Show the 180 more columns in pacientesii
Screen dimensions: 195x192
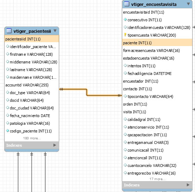32,138
